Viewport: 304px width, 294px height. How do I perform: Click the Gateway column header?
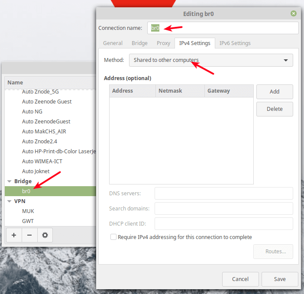tap(229, 90)
